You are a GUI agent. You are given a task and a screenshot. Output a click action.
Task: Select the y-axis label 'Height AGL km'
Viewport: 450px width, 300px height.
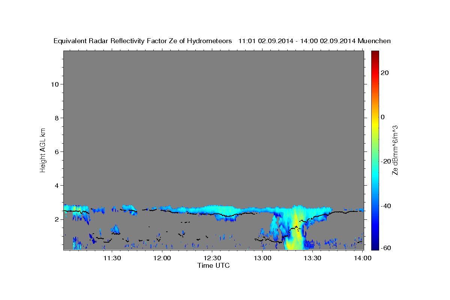pyautogui.click(x=43, y=150)
